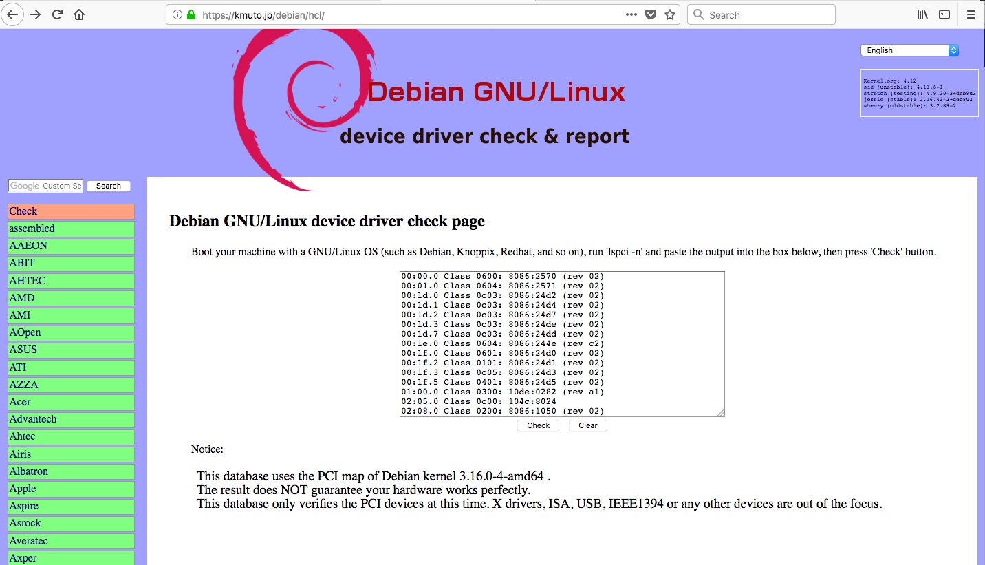Screen dimensions: 985x565
Task: Show site information icon in address bar
Action: [177, 14]
